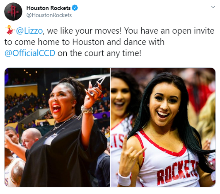Click the "on the court any time!" text
Screen dimensions: 220x194
click(99, 53)
